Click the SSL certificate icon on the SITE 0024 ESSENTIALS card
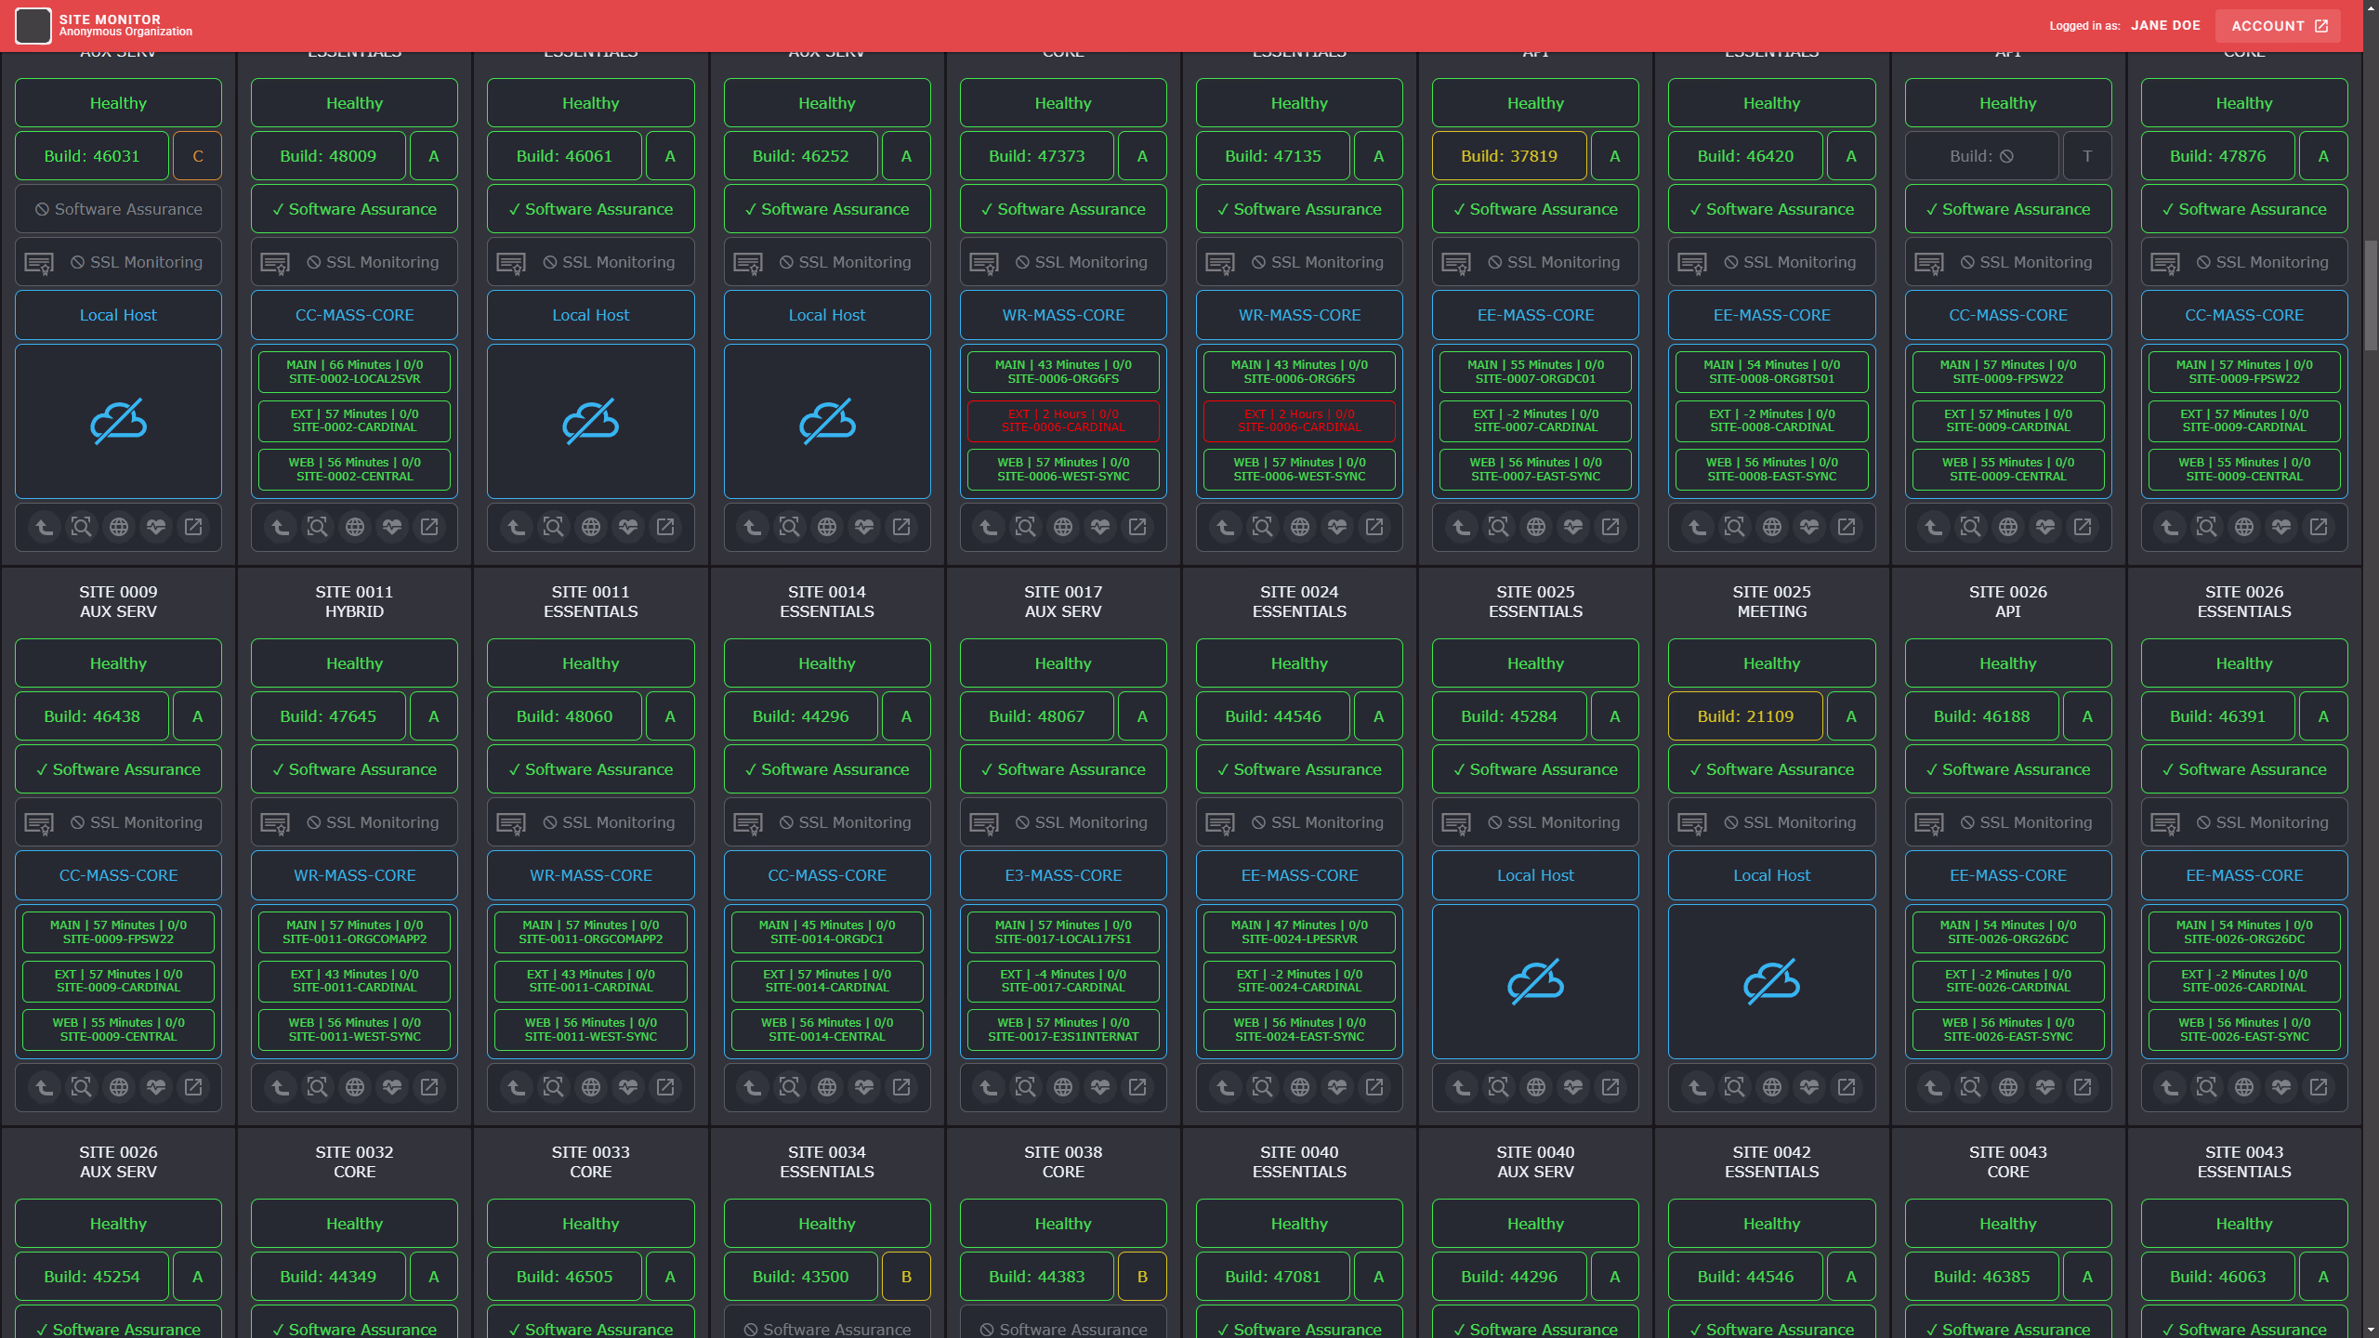The height and width of the screenshot is (1338, 2379). (1220, 822)
